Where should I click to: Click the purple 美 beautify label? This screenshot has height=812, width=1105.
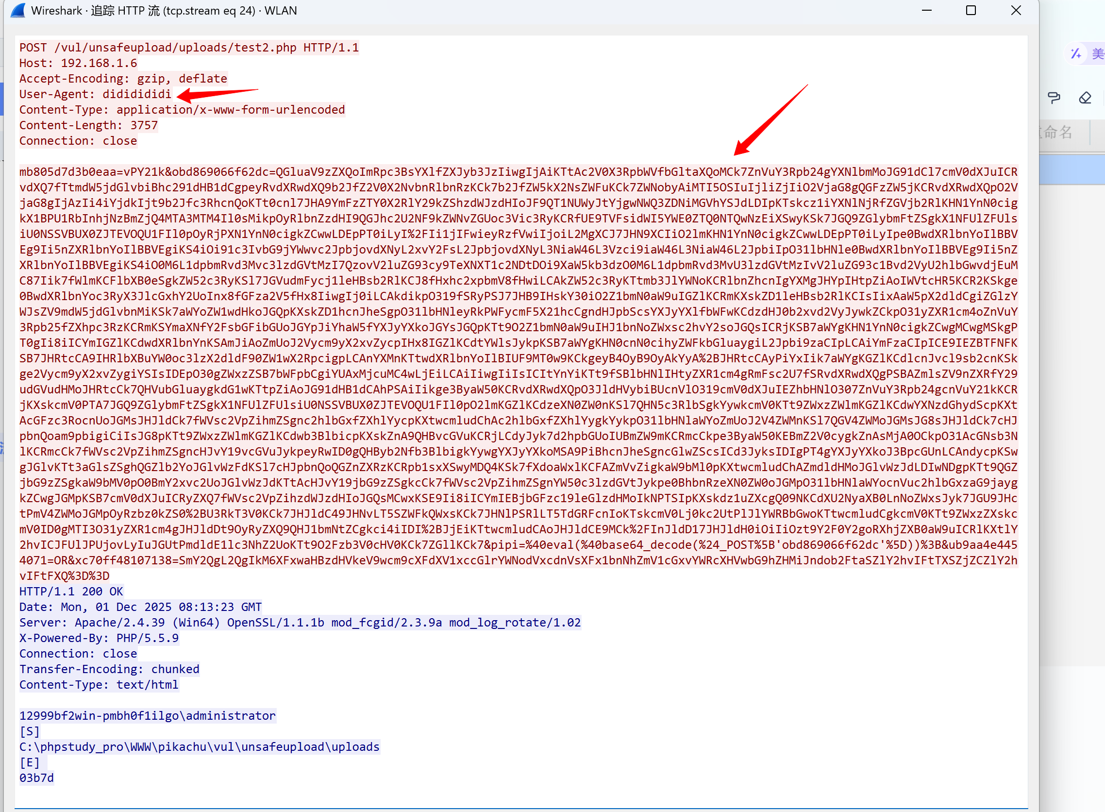[1098, 53]
